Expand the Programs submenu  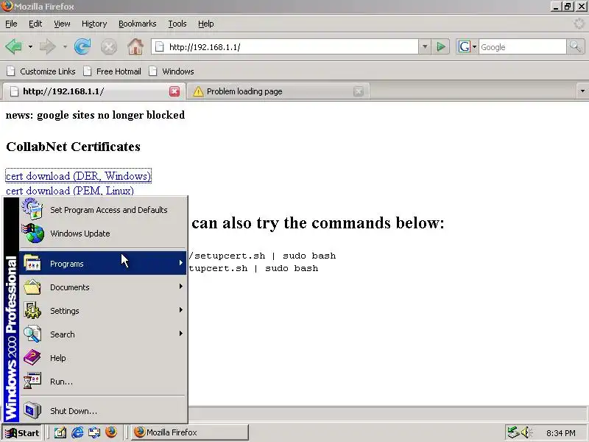coord(103,264)
